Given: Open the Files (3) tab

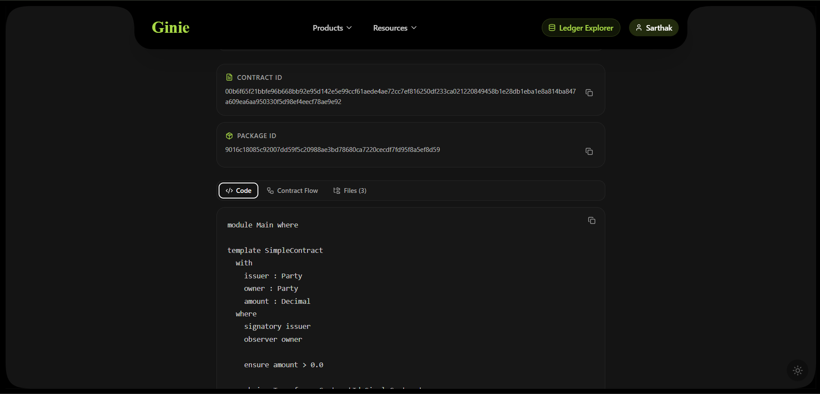Looking at the screenshot, I should 350,191.
